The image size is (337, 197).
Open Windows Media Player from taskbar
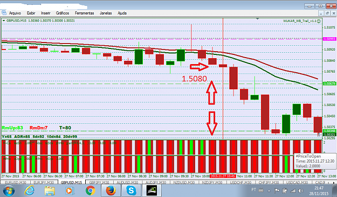click(70, 191)
